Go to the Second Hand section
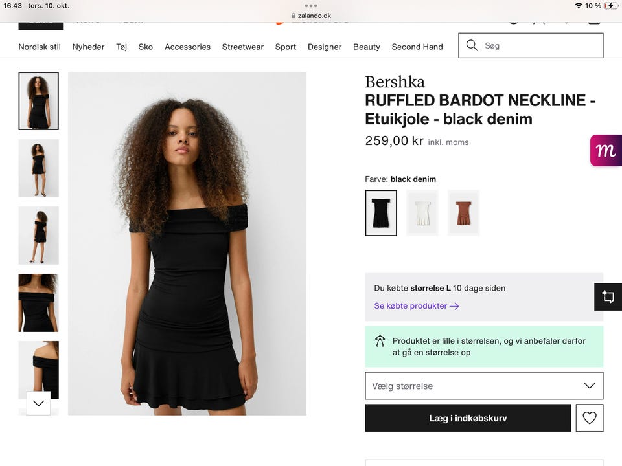Viewport: 622px width, 466px height. click(417, 47)
